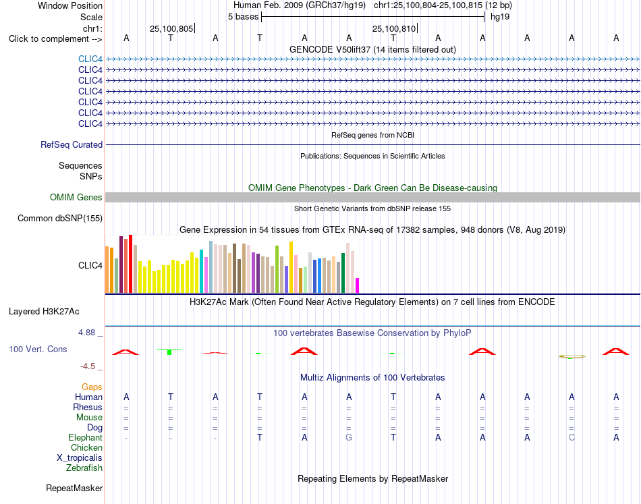
Task: Click the 100 vertebrates Basewise Conservation title
Action: pyautogui.click(x=372, y=333)
